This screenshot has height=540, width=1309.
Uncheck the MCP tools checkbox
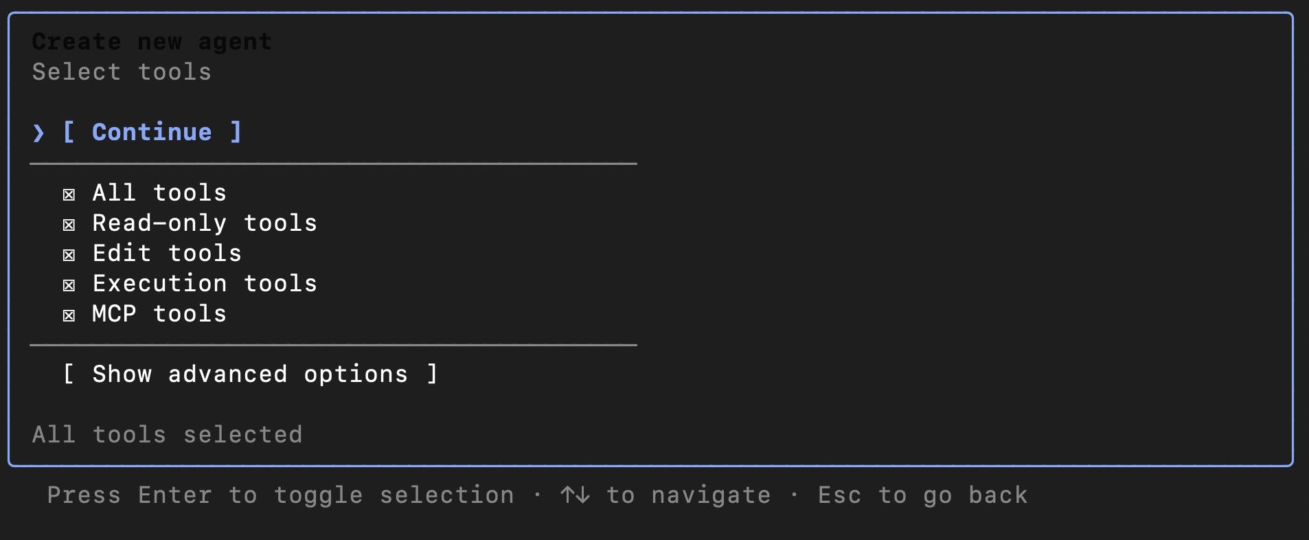[x=69, y=315]
